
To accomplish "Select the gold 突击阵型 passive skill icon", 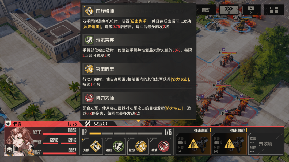I will tap(138, 146).
